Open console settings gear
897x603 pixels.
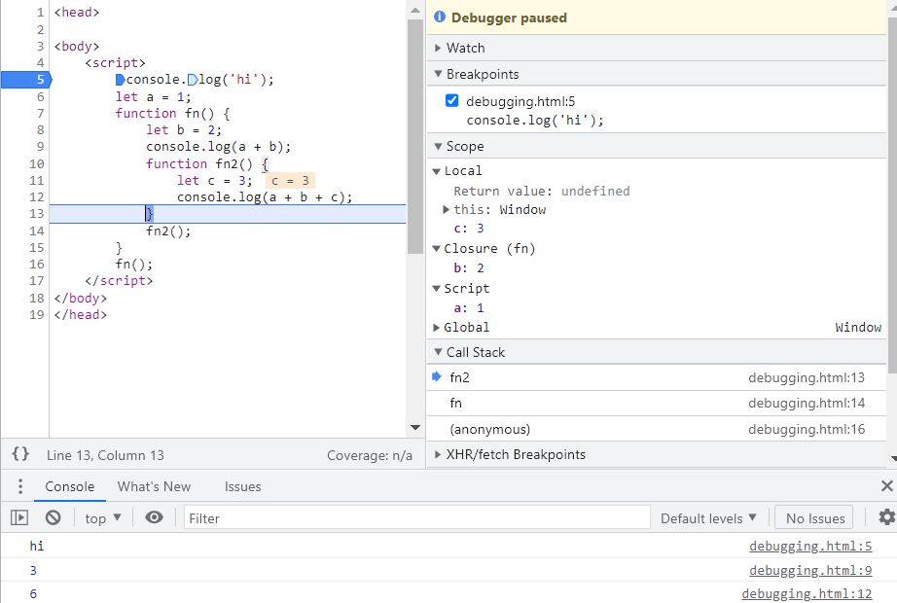tap(886, 517)
